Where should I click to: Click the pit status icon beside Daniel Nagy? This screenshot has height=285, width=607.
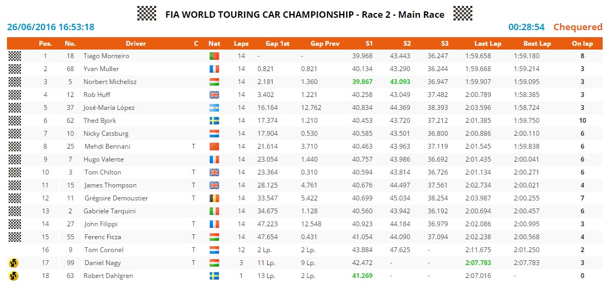point(14,263)
